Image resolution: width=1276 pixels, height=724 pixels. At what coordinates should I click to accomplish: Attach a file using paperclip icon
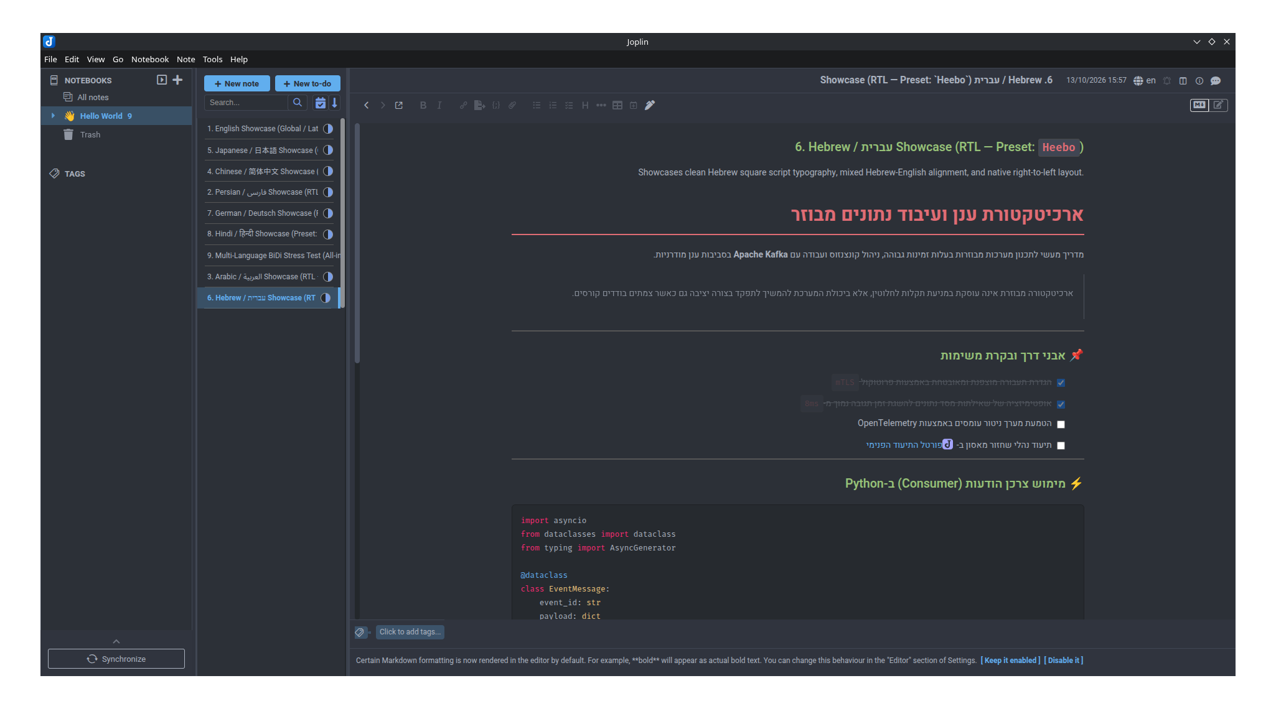point(512,106)
